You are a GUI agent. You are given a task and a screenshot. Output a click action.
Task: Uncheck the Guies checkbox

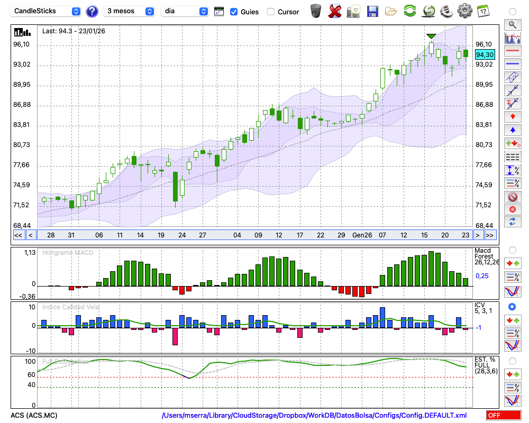[234, 11]
